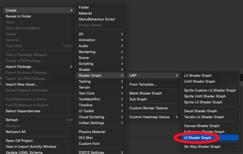Create an Unlit Shader Graph
This screenshot has width=243, height=154.
coord(210,81)
